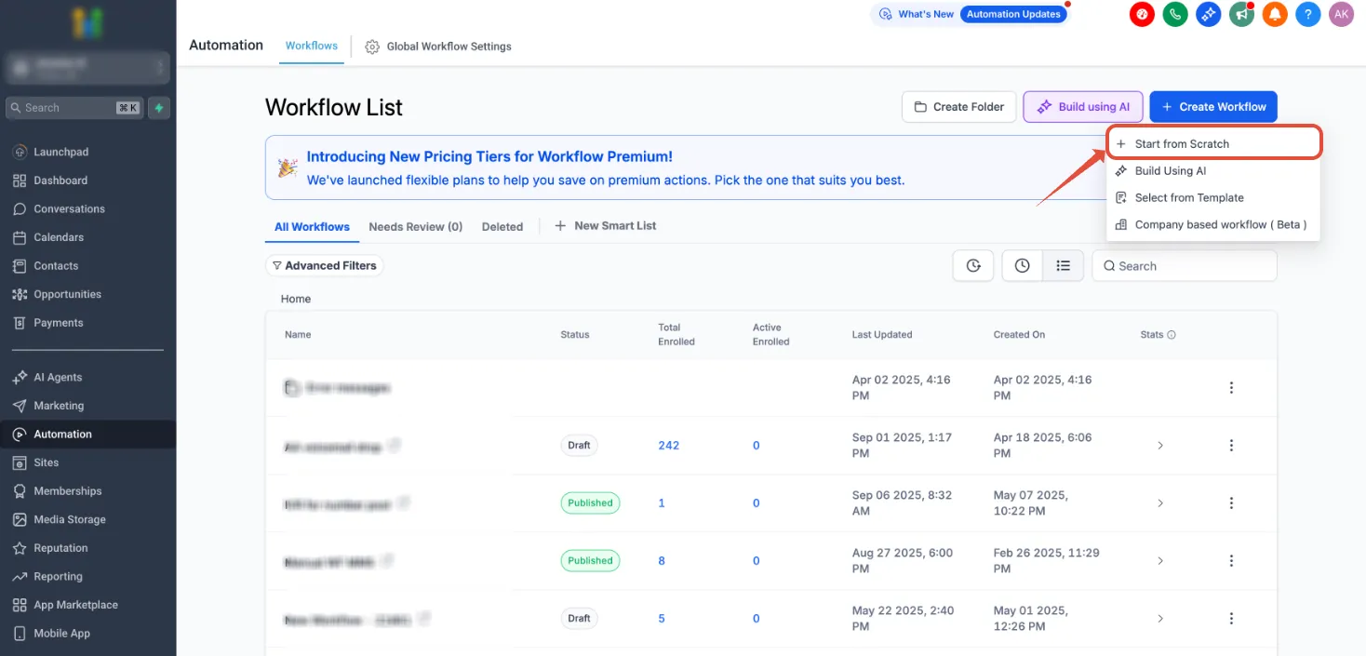Click the Last Updated column header
Viewport: 1366px width, 656px height.
pyautogui.click(x=882, y=335)
